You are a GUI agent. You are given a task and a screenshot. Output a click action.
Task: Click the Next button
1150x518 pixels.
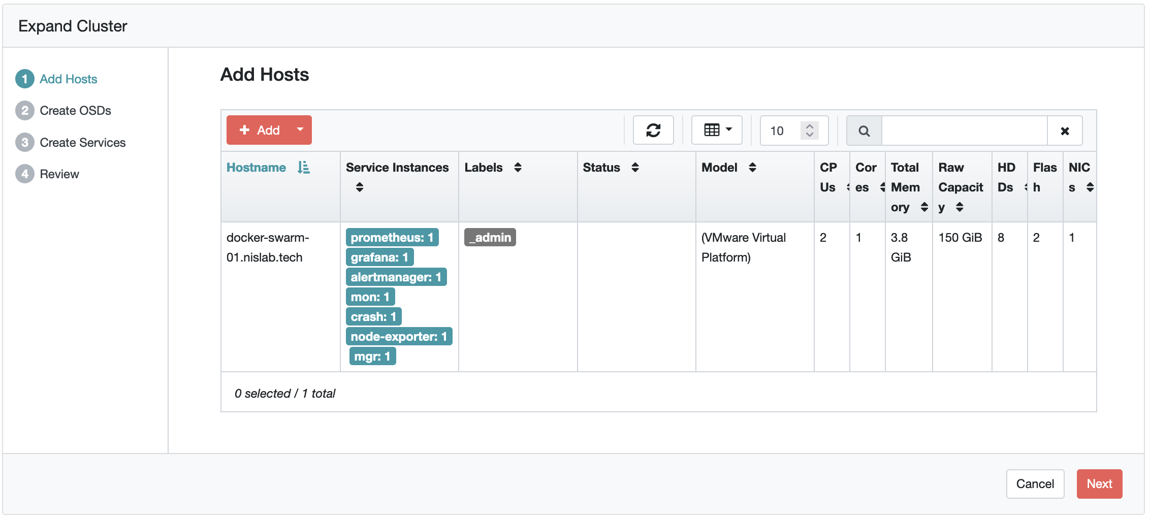coord(1099,484)
